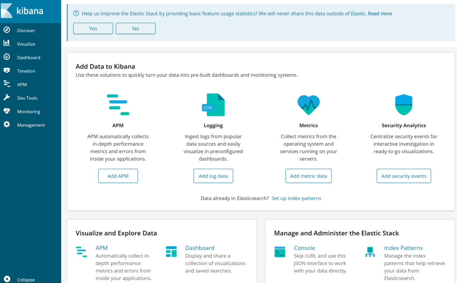Click the Security Analytics shield icon
This screenshot has width=457, height=283.
[x=403, y=105]
